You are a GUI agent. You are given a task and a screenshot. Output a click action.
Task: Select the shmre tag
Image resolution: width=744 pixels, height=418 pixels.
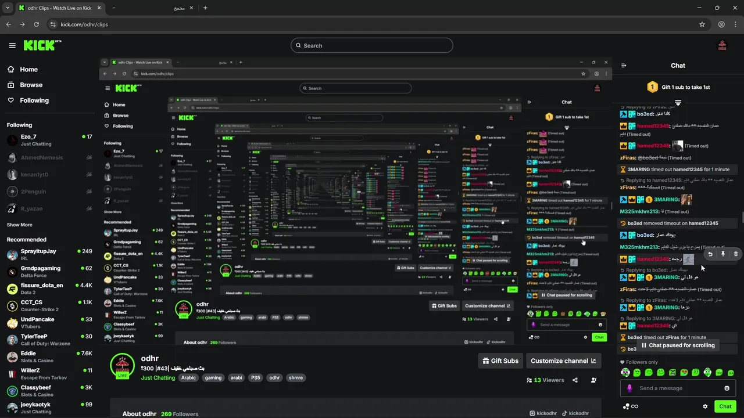pos(296,377)
